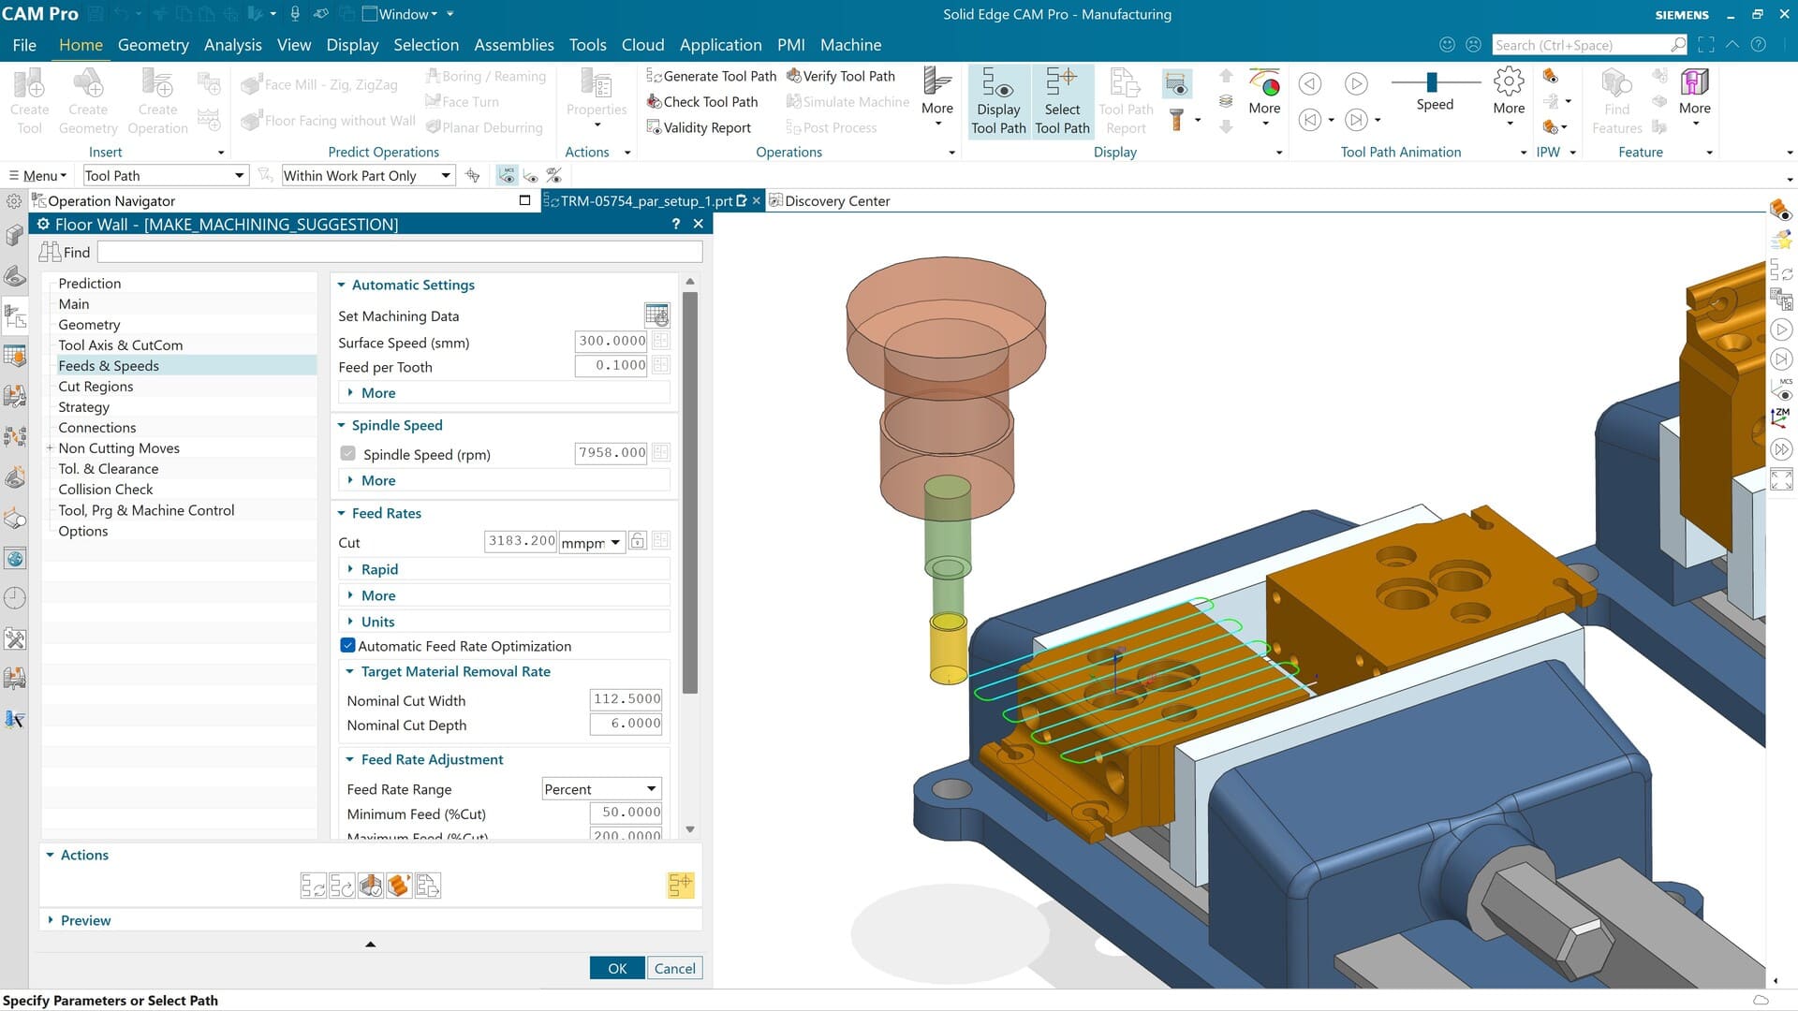
Task: Click the lock toggle beside Cut feed rate
Action: (638, 540)
